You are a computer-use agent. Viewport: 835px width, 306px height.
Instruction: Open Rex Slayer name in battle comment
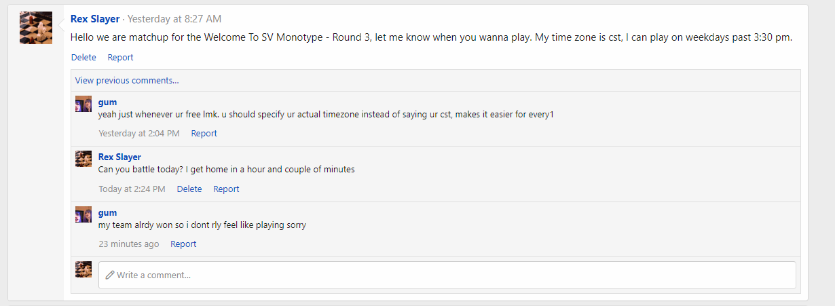(119, 157)
